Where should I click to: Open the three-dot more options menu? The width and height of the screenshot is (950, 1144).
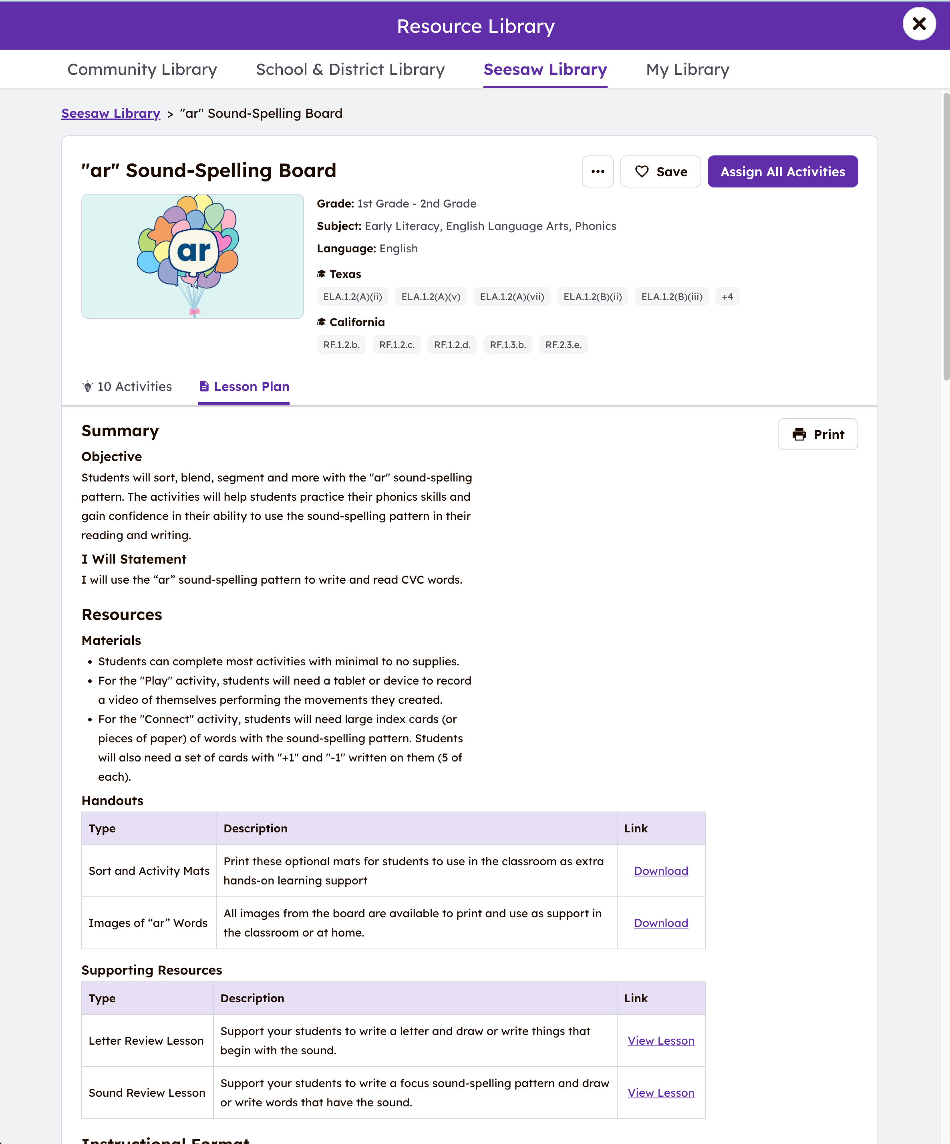click(x=598, y=171)
